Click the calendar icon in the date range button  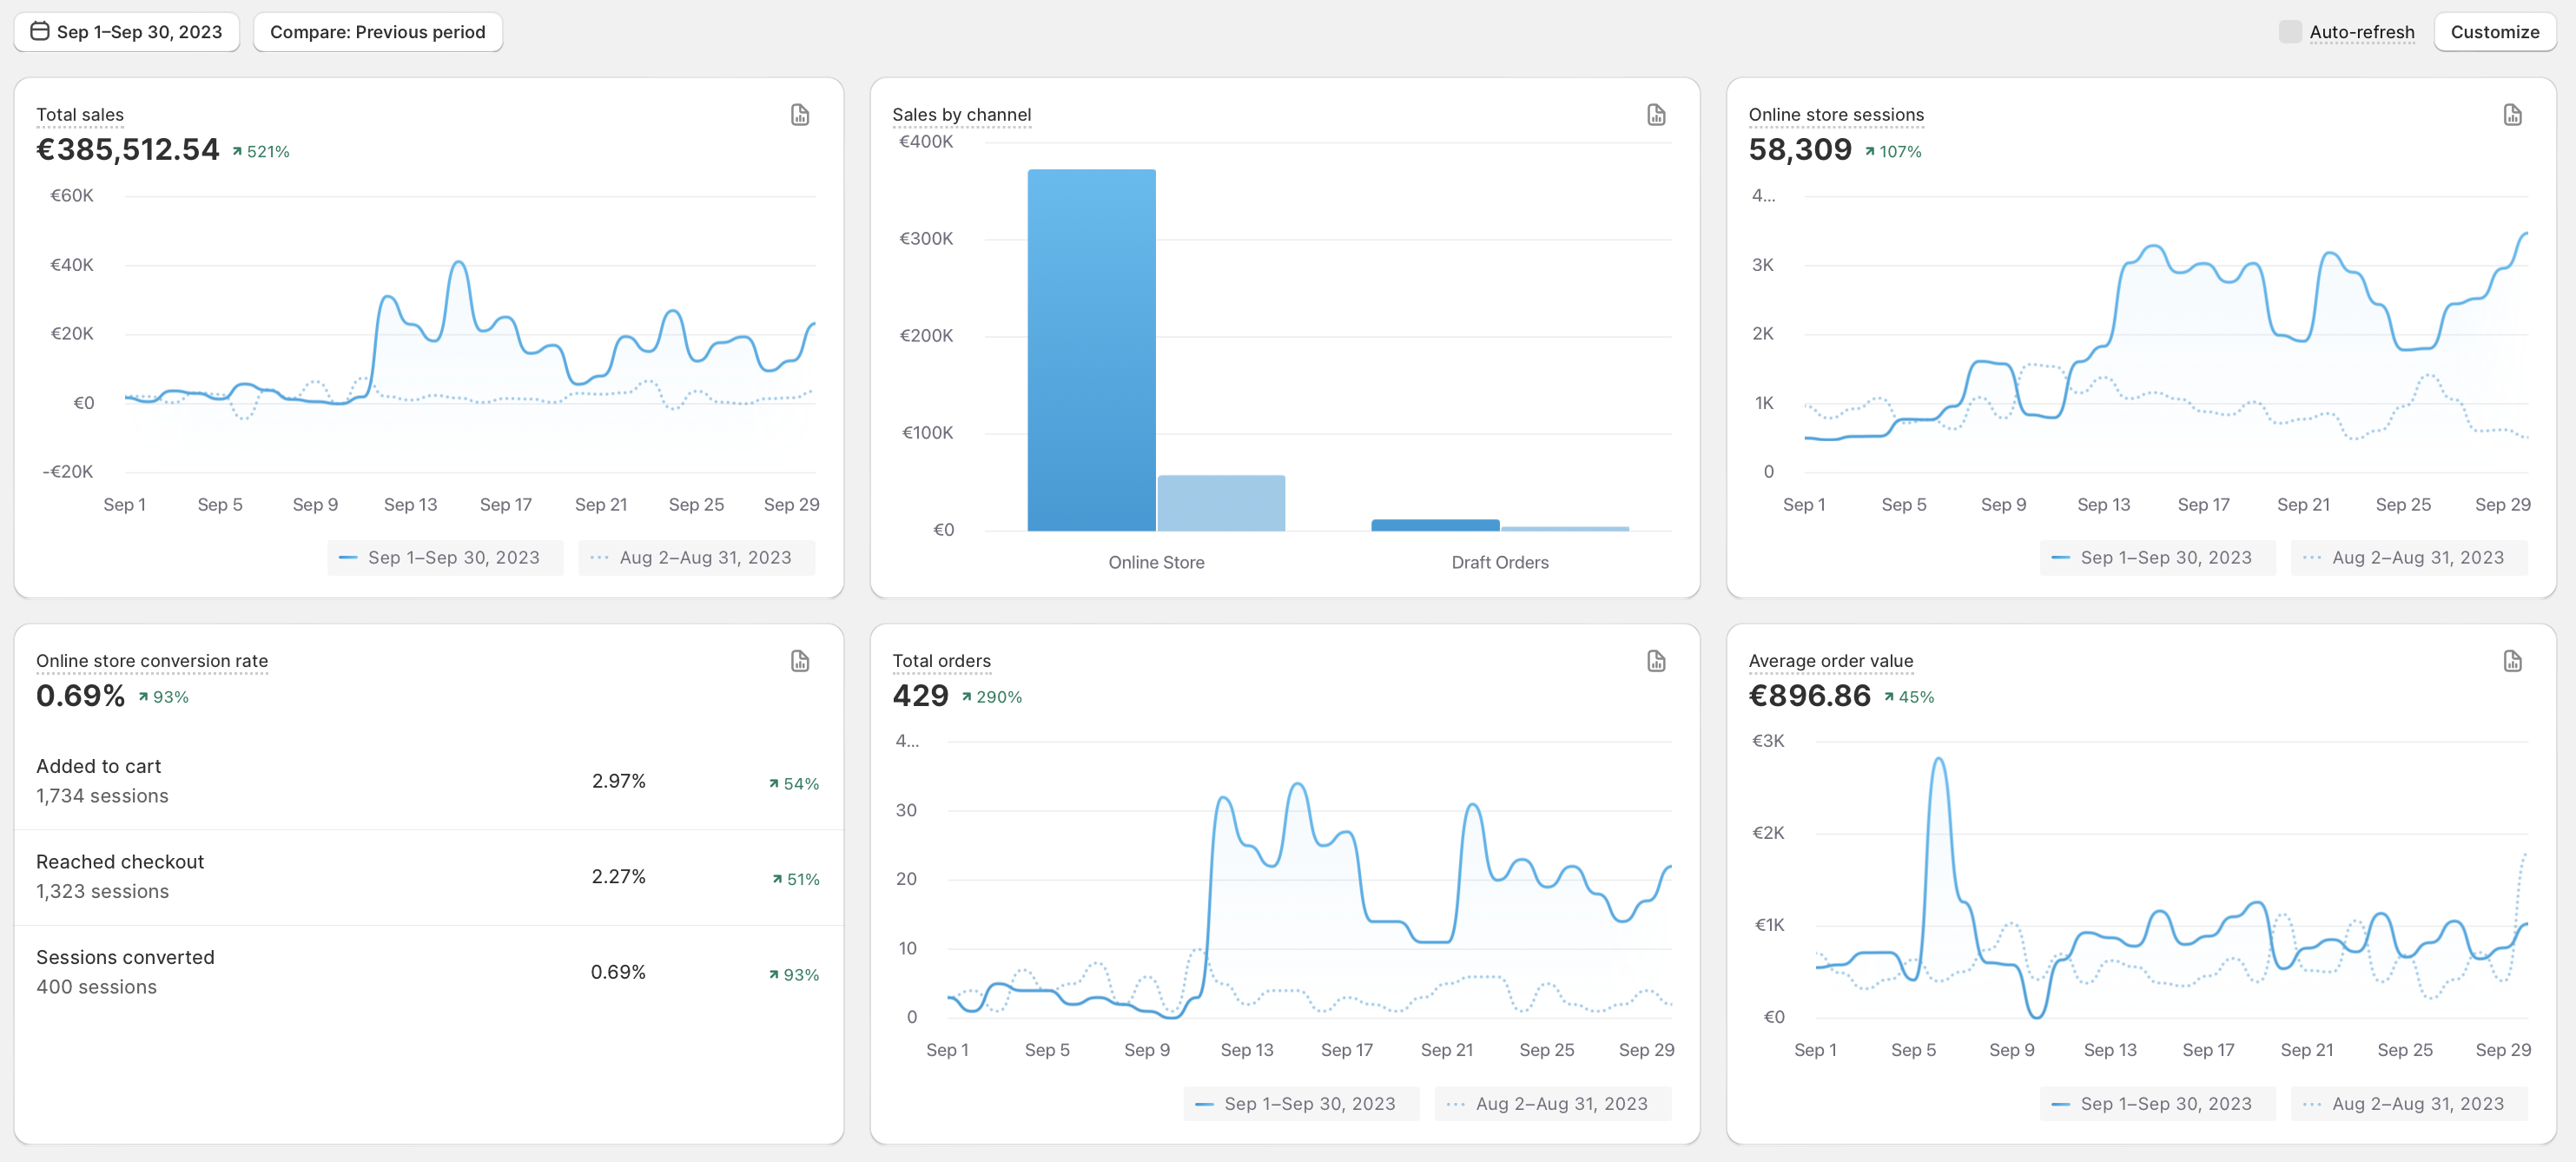(x=40, y=31)
